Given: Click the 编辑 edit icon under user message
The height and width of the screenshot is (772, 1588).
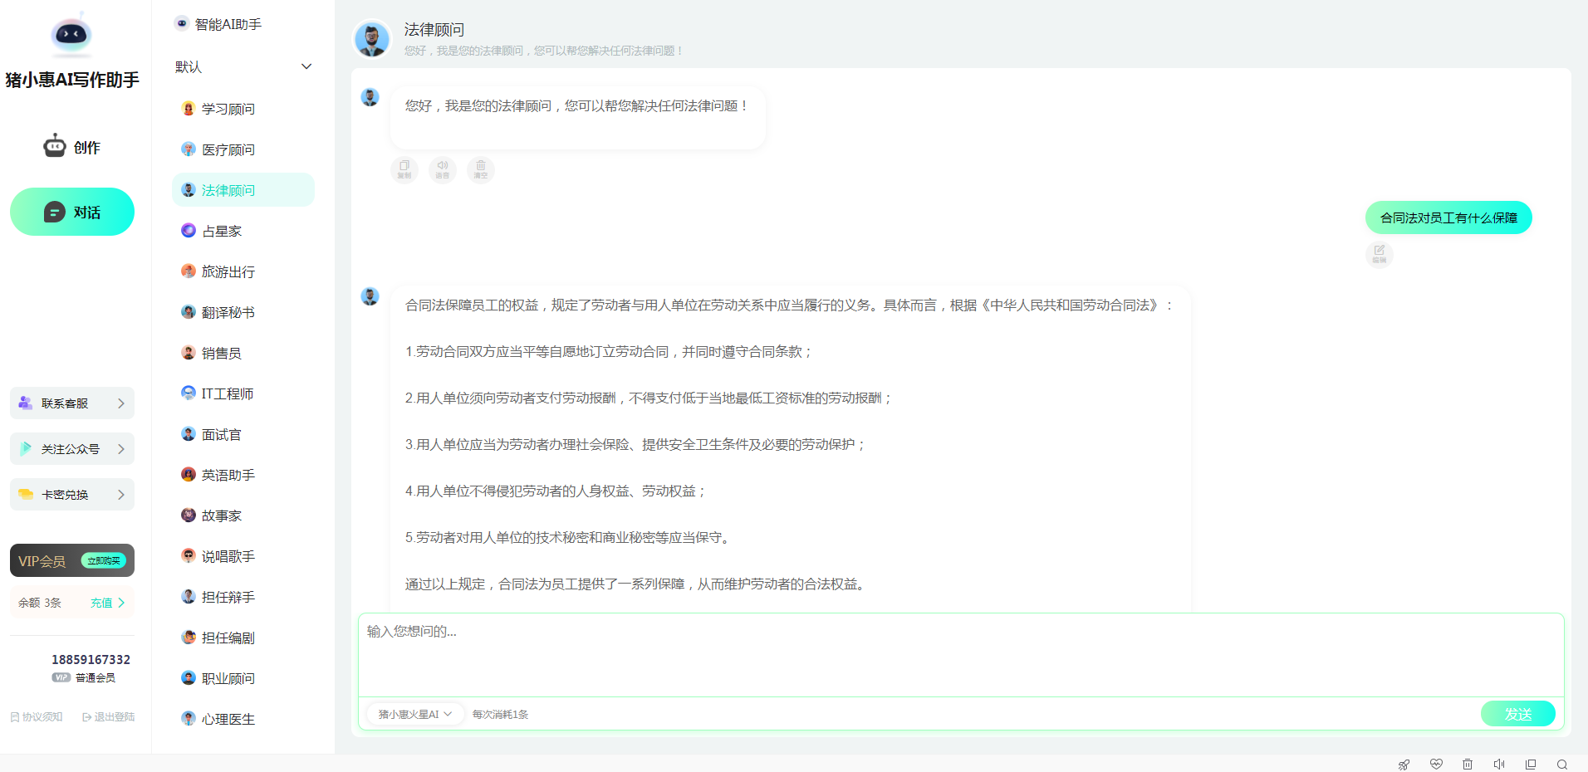Looking at the screenshot, I should click(1379, 254).
